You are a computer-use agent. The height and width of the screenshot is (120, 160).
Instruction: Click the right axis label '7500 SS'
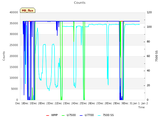click(156, 56)
